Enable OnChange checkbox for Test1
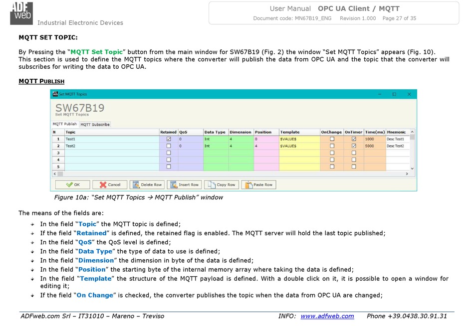 point(332,139)
